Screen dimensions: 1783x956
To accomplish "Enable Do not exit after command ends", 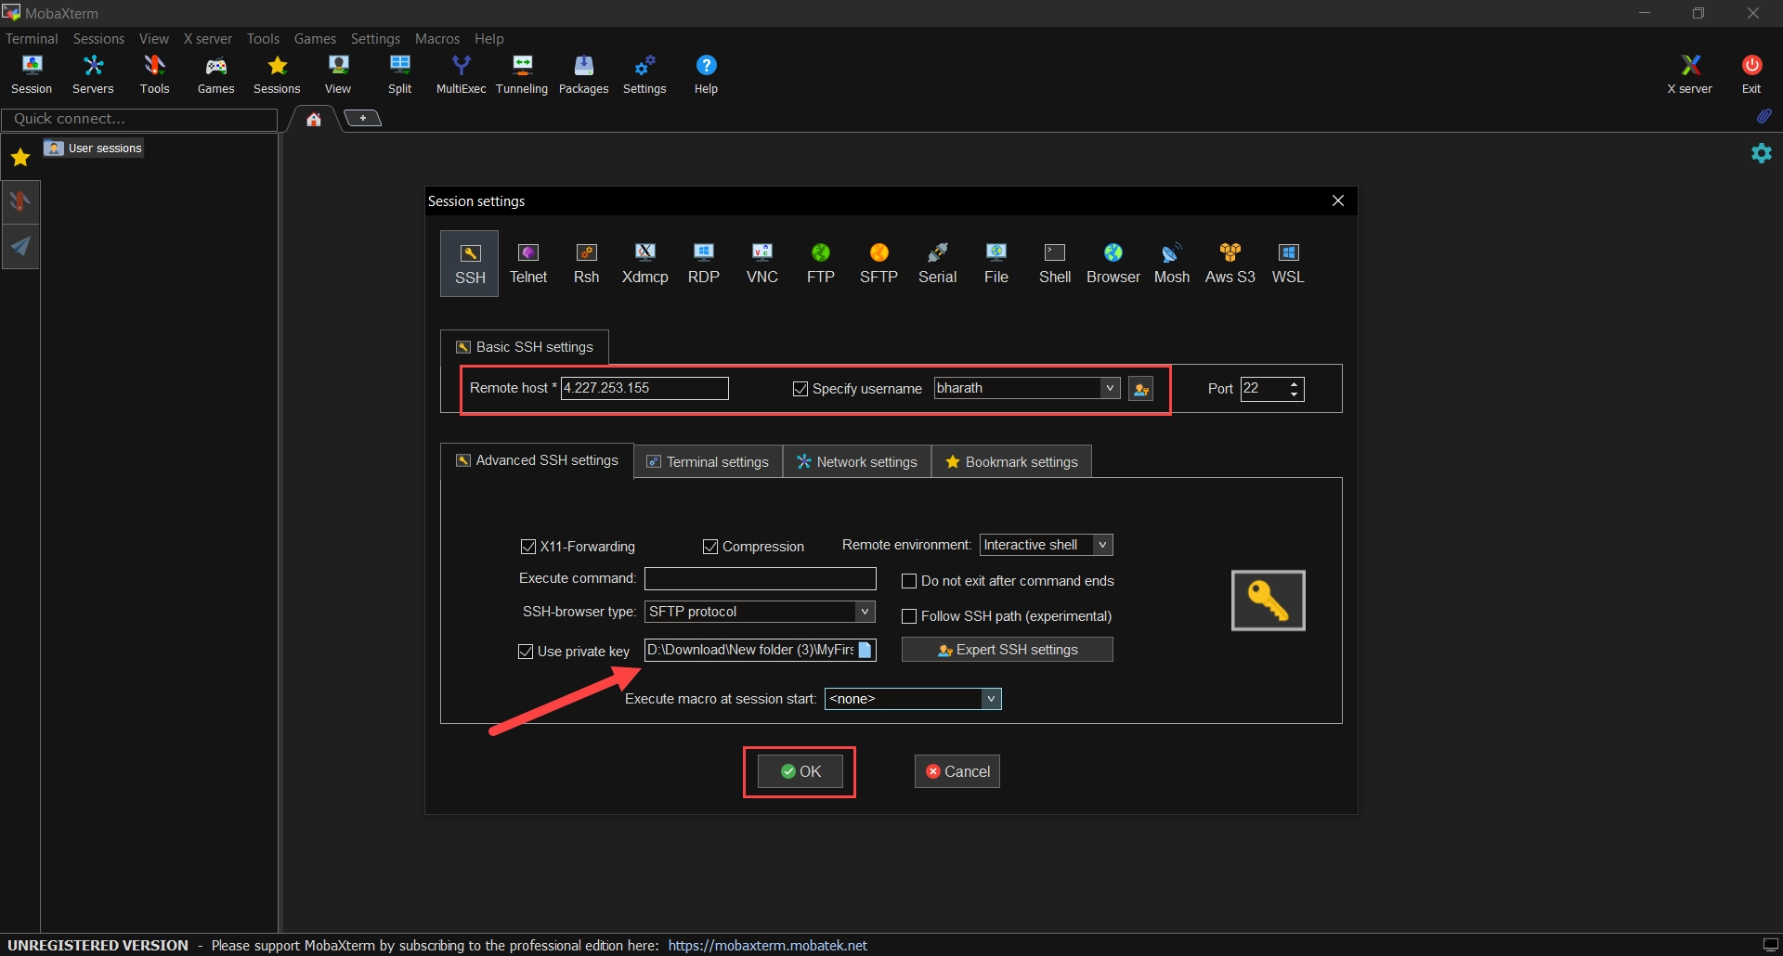I will click(x=909, y=581).
